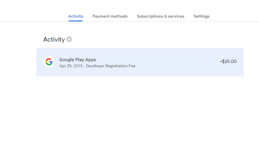Click the Activity section heading text
Image resolution: width=259 pixels, height=159 pixels.
point(54,40)
